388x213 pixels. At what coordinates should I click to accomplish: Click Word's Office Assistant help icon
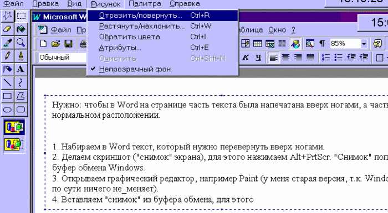[x=377, y=44]
